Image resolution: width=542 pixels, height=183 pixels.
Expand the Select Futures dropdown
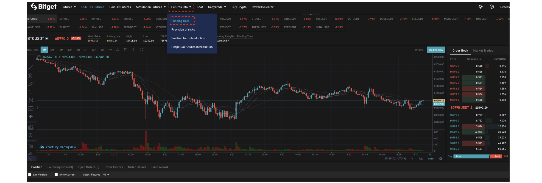(96, 175)
